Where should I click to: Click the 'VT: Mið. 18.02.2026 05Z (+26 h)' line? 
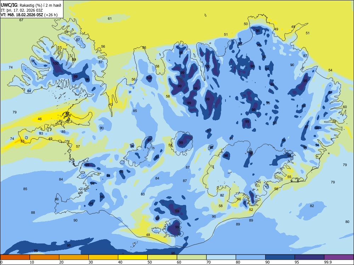(x=29, y=15)
